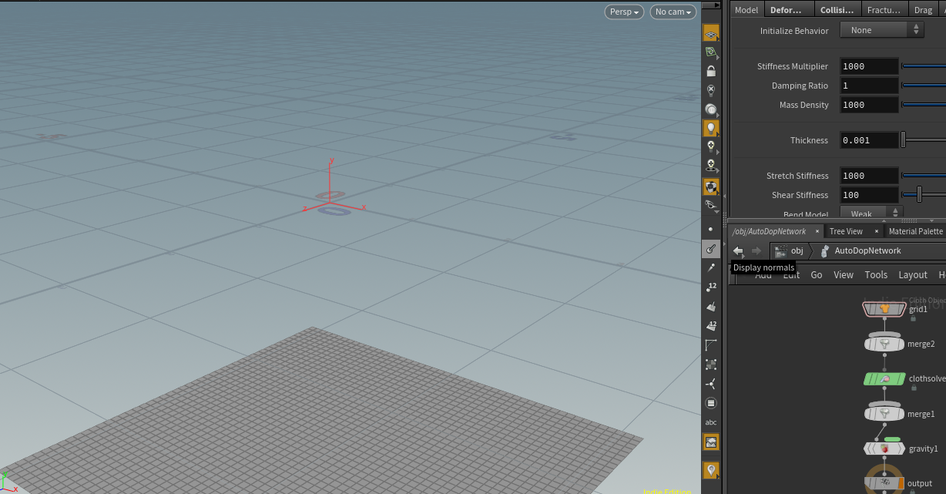Click the network back arrow button
This screenshot has height=494, width=946.
pos(738,250)
